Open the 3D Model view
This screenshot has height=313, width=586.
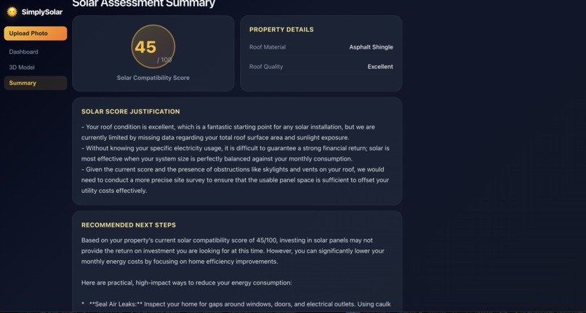click(22, 68)
